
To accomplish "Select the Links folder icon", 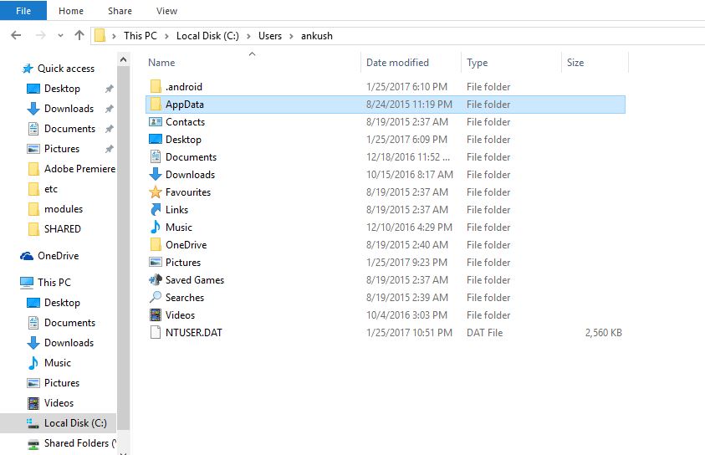I will coord(156,209).
